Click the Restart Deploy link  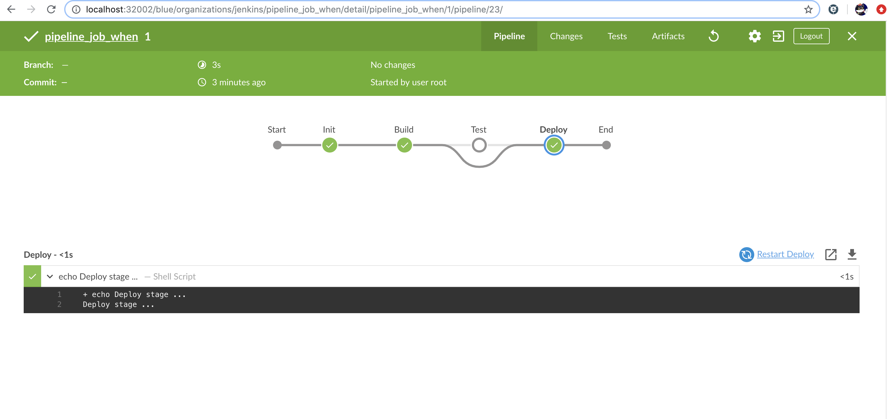point(785,254)
